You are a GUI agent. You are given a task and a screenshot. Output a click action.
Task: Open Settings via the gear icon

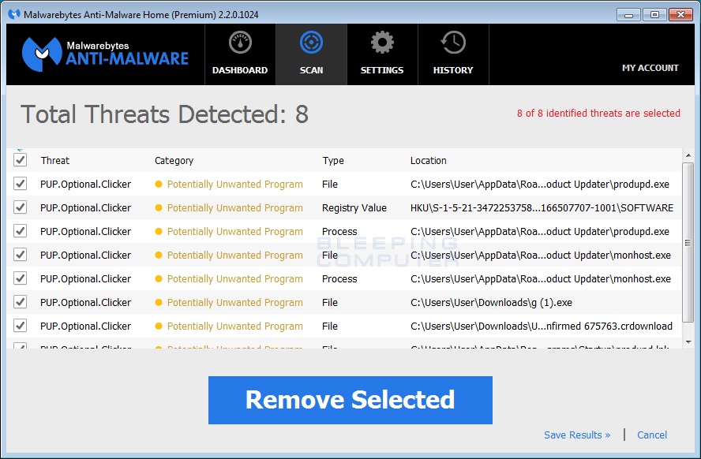(x=382, y=41)
